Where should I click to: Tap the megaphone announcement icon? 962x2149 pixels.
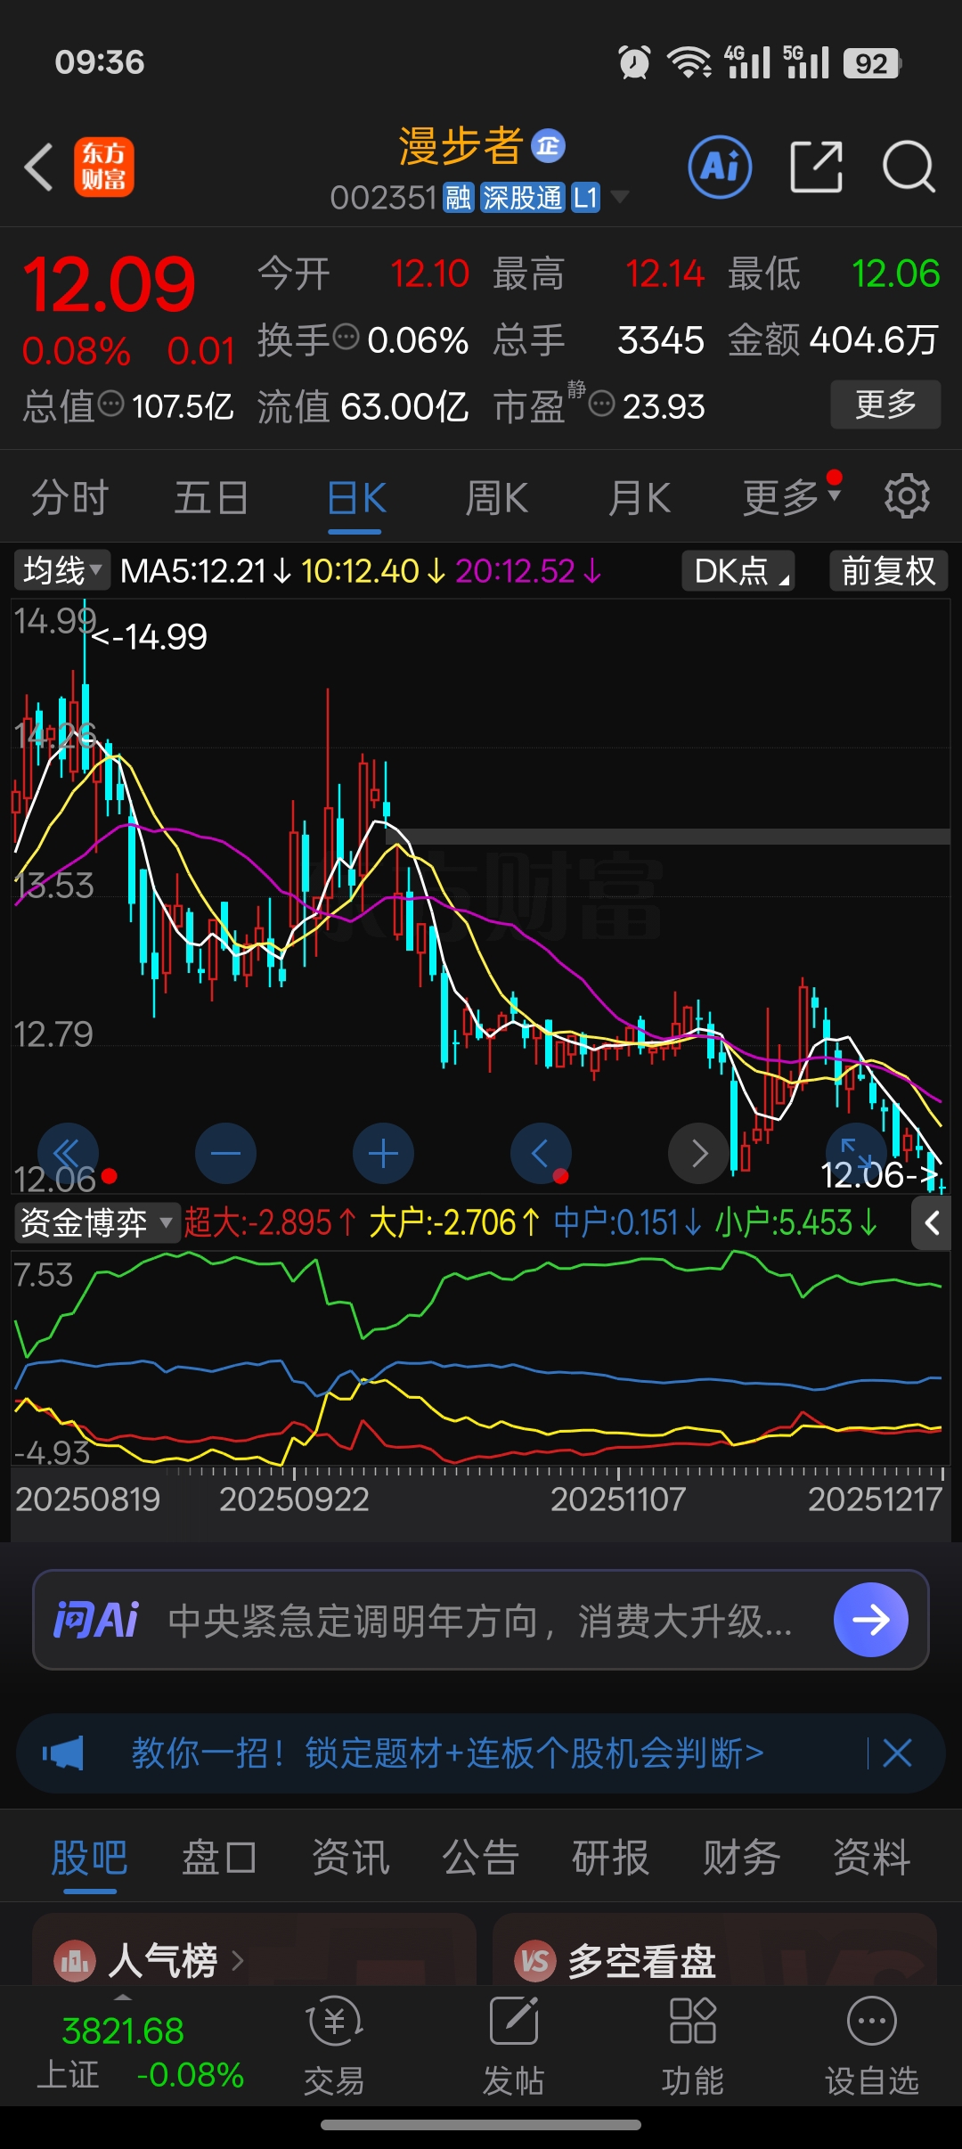point(63,1753)
